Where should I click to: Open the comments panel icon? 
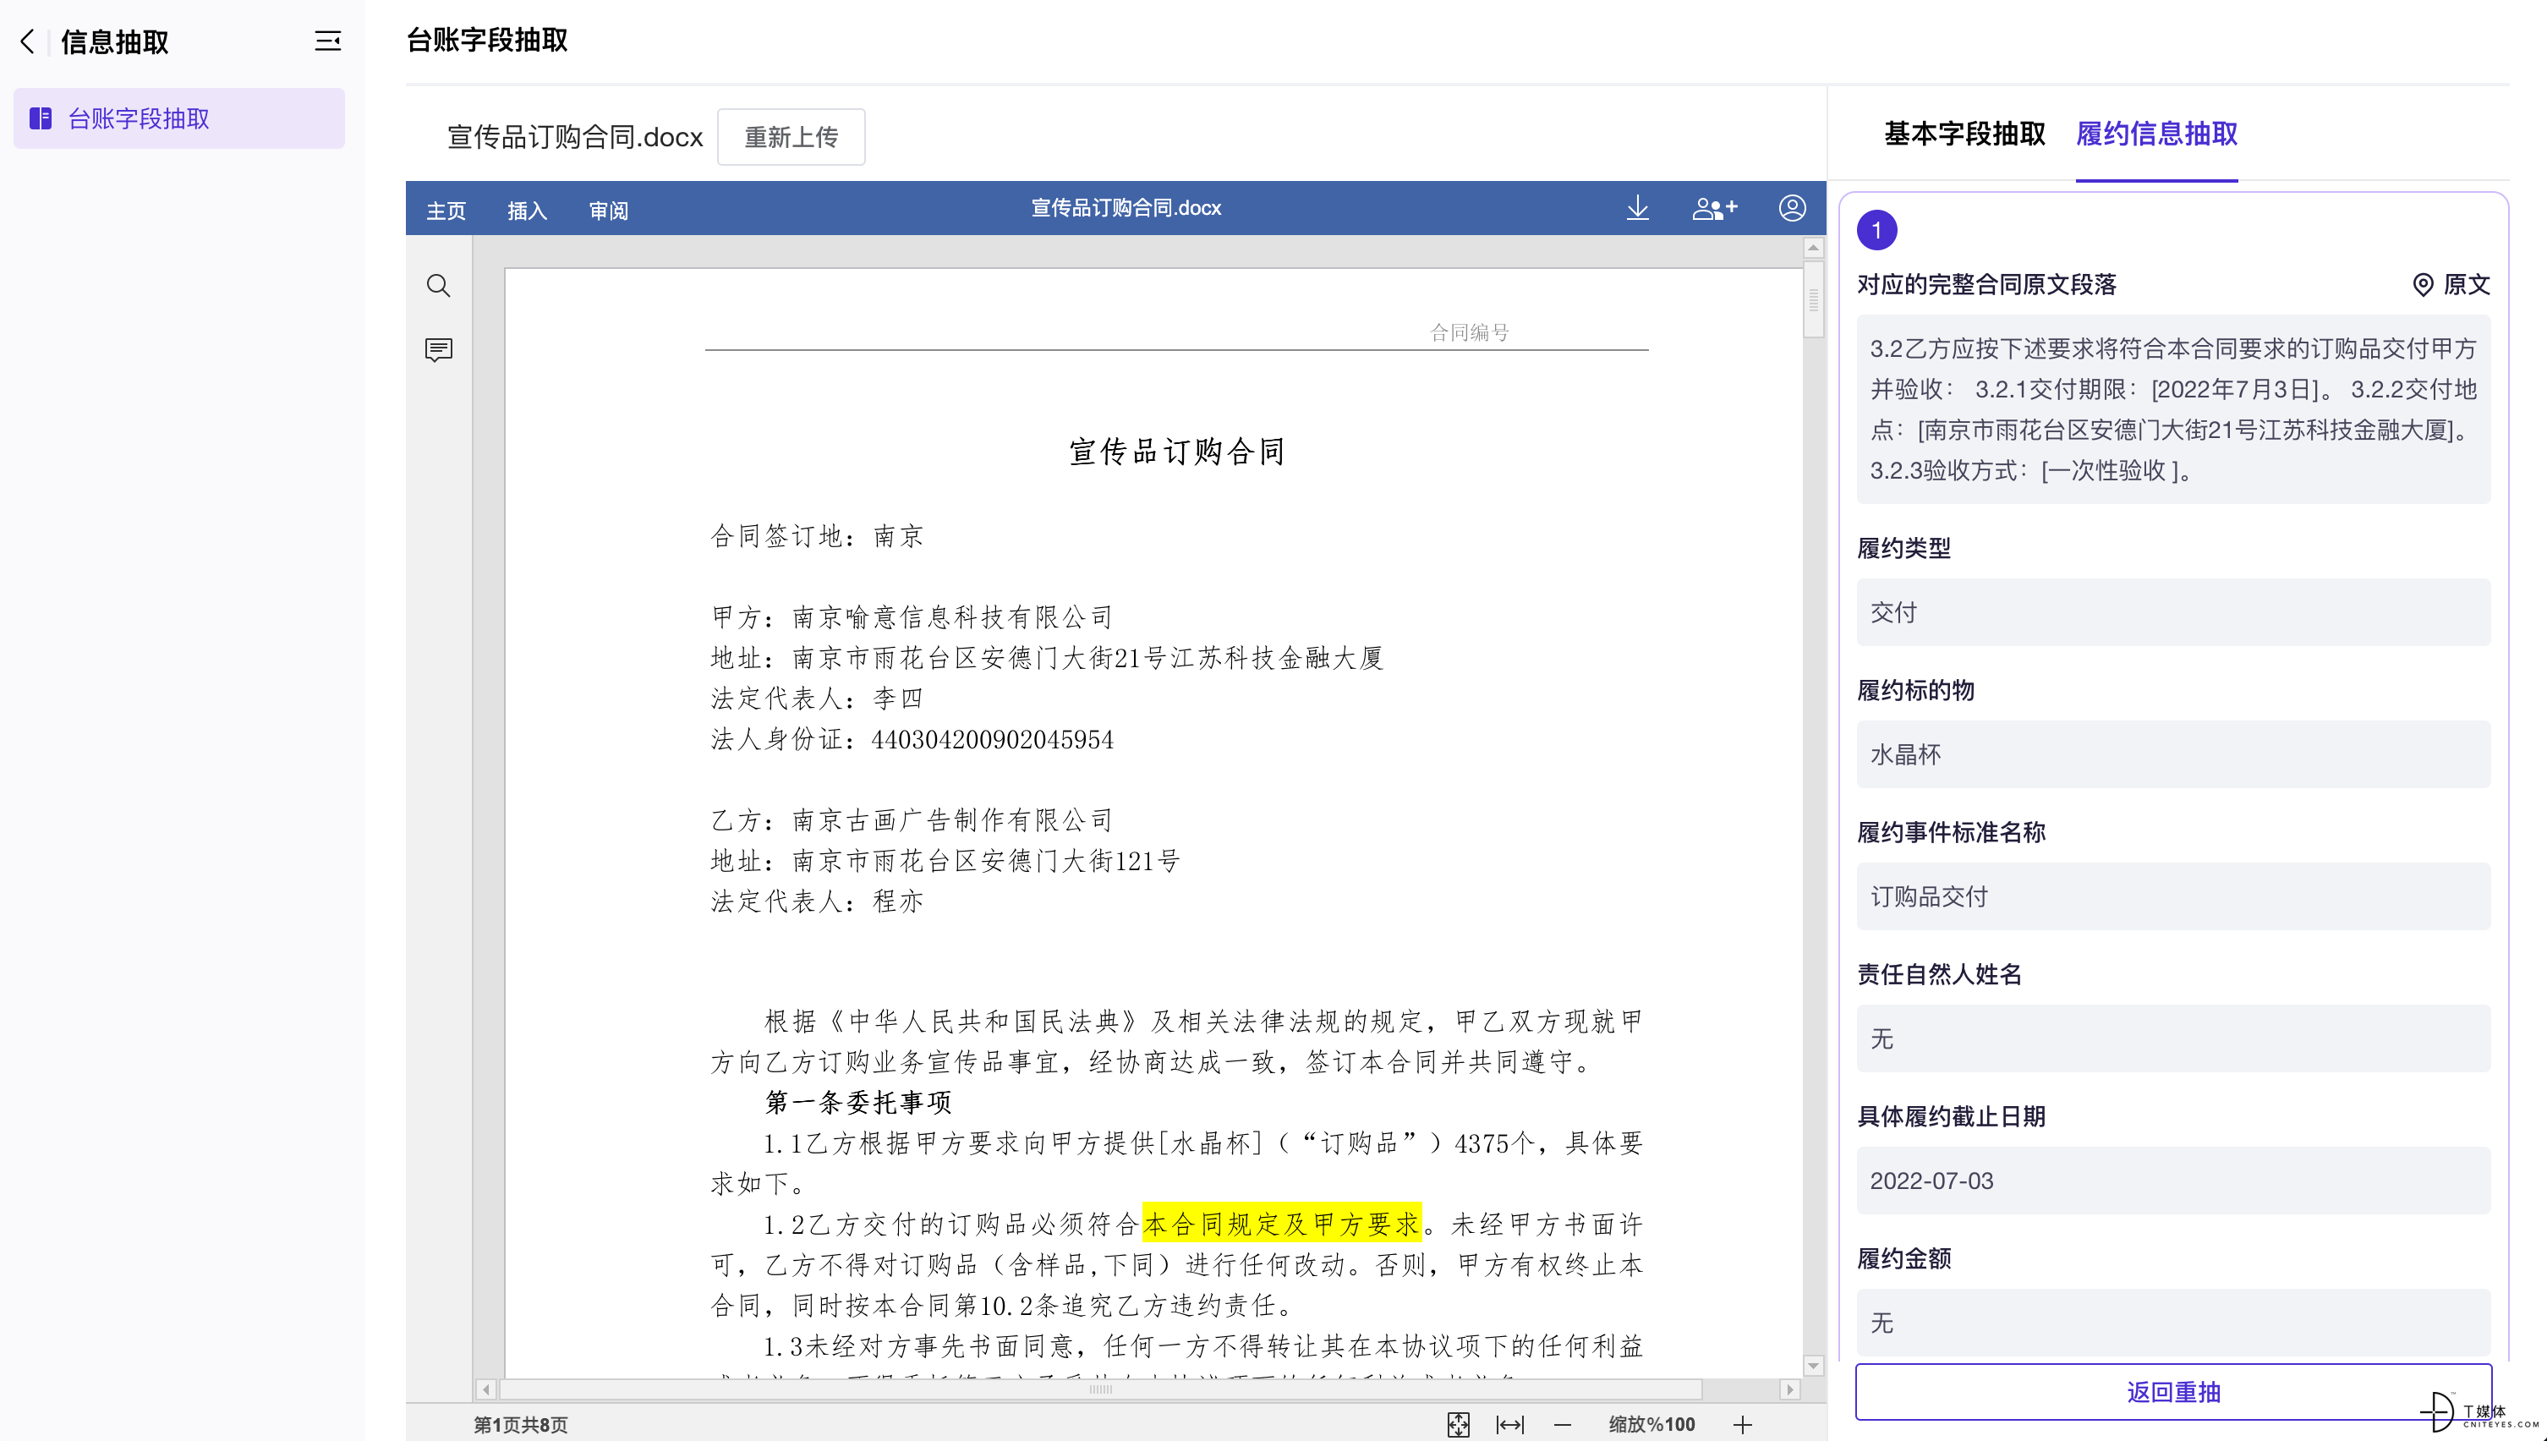click(x=438, y=349)
